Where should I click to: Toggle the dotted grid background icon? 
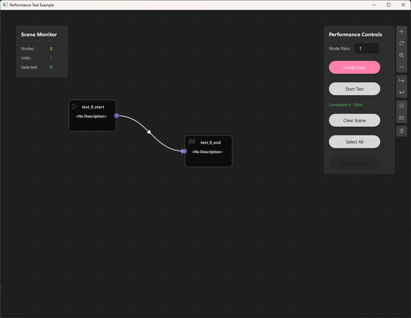coord(401,105)
